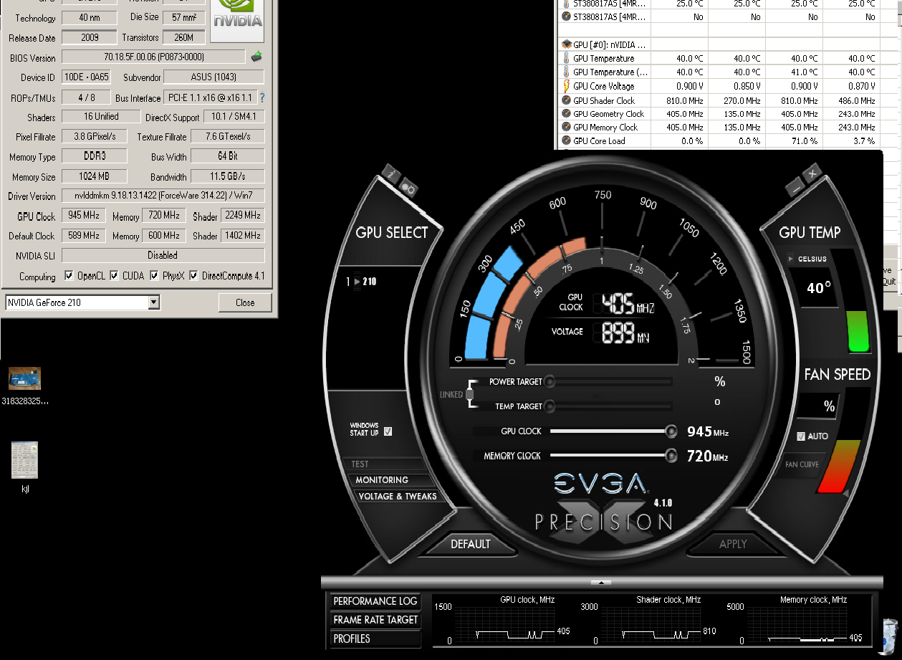Click the GPU clock MHz graph

pos(504,626)
